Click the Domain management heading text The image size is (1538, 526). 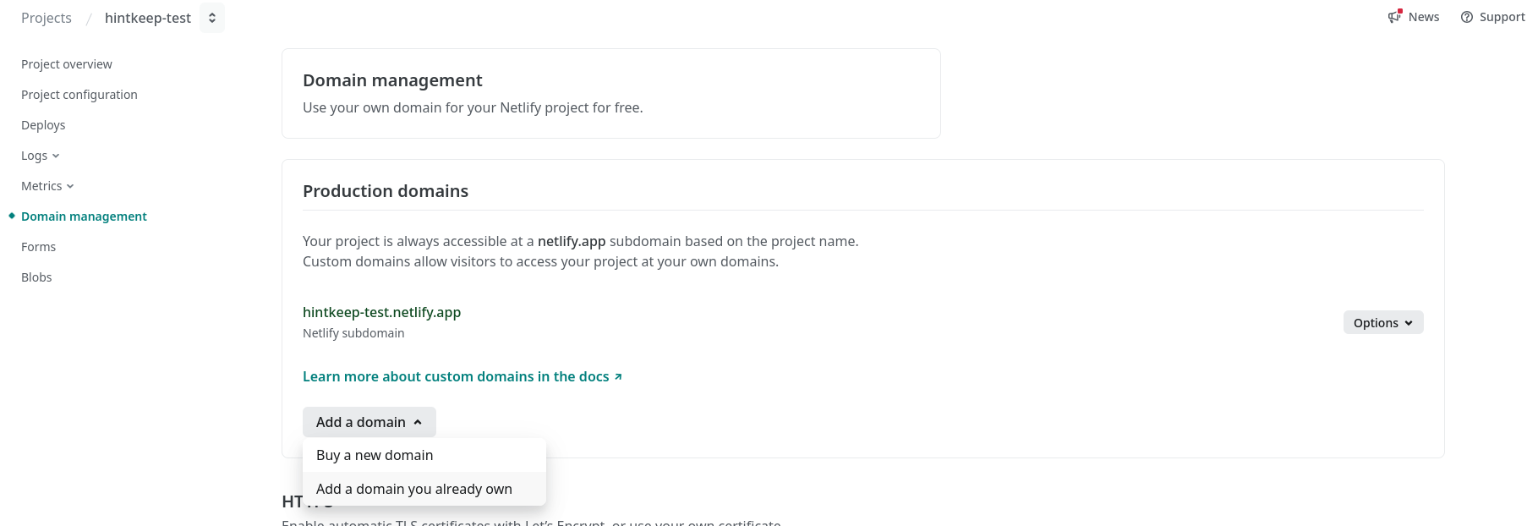click(392, 80)
